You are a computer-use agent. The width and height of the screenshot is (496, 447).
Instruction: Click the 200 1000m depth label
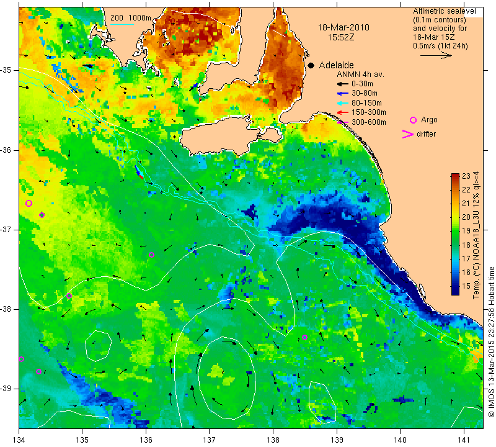point(131,18)
